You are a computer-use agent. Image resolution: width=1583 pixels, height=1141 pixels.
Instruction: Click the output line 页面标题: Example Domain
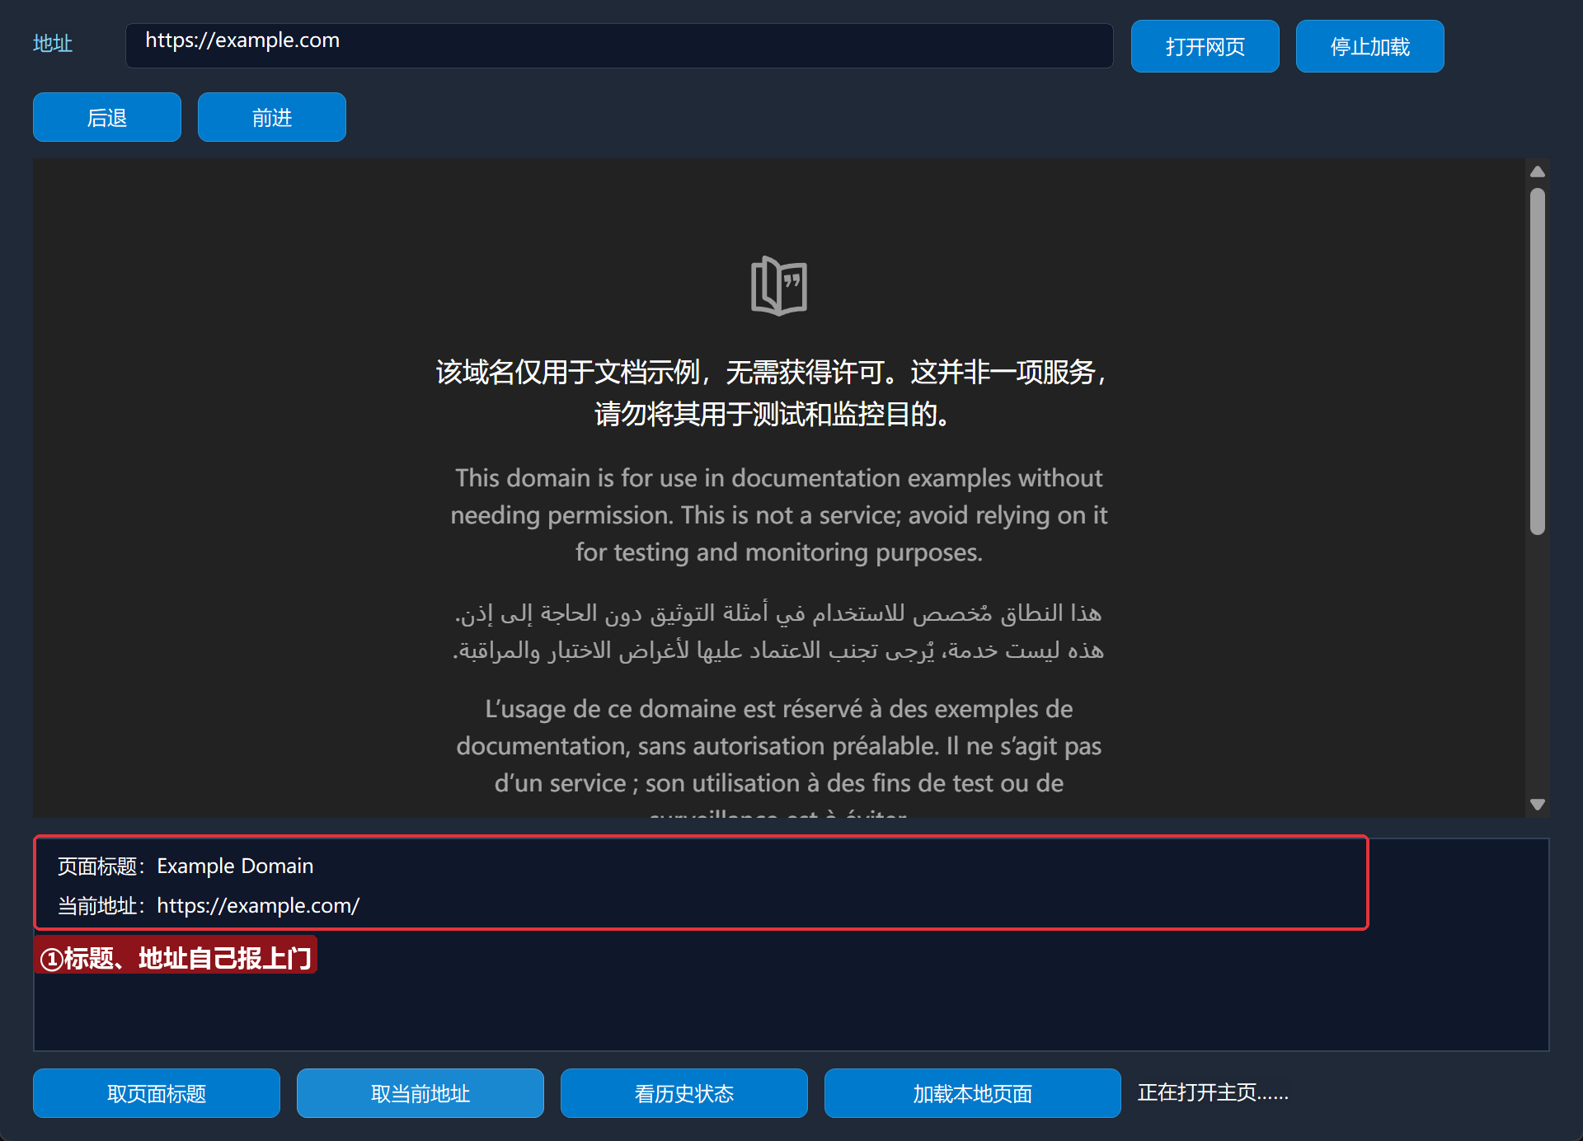[x=186, y=866]
